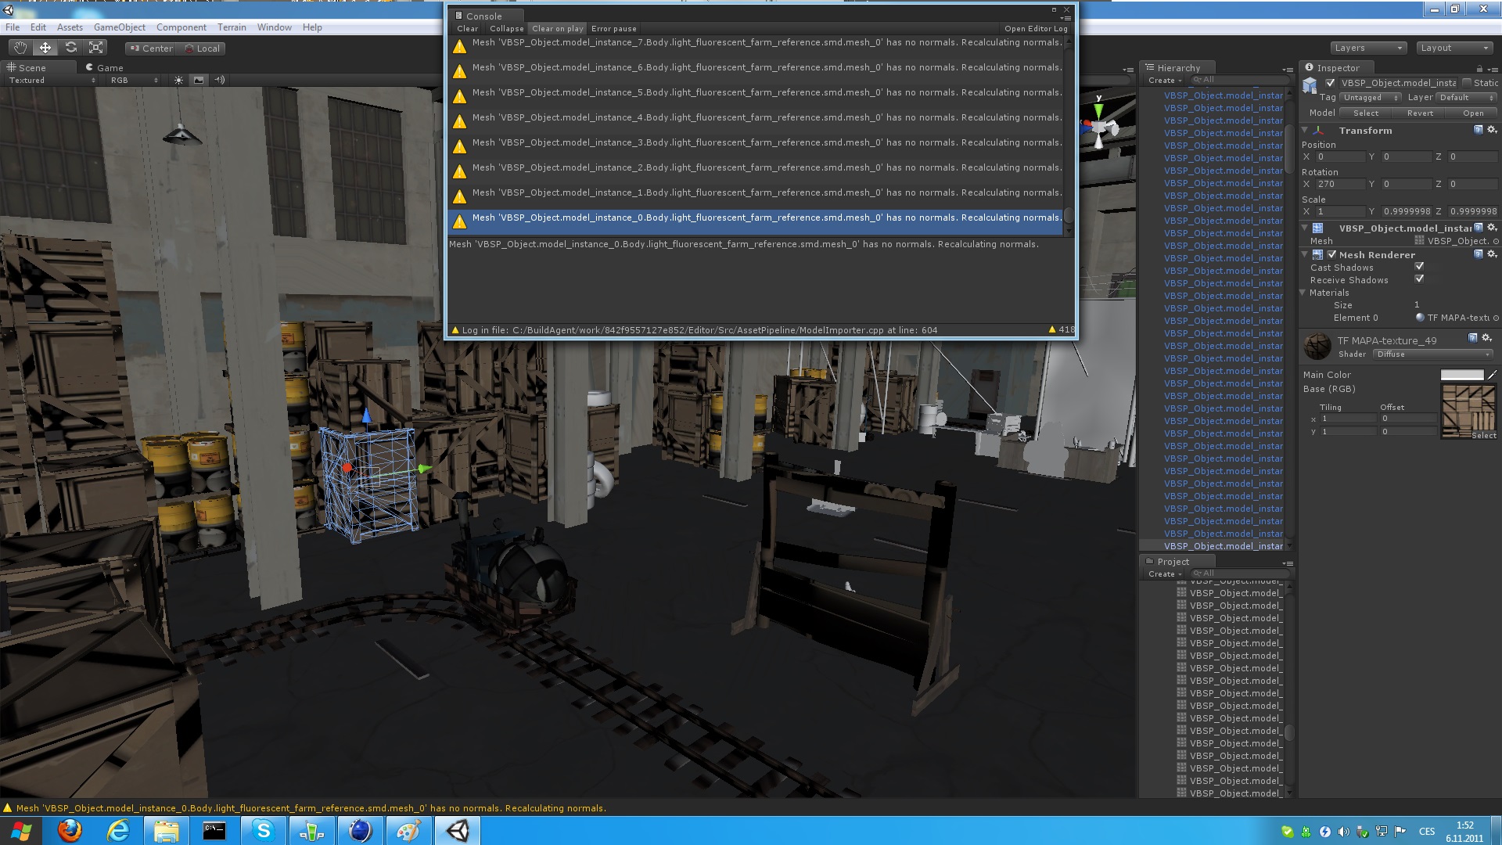Toggle GameObject active checkbox in Inspector
The height and width of the screenshot is (845, 1502).
pyautogui.click(x=1330, y=82)
